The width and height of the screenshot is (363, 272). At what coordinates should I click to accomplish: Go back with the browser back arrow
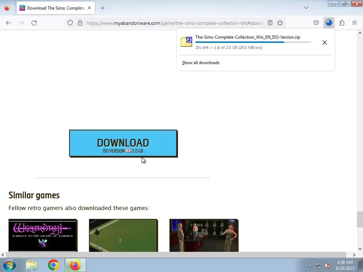(9, 23)
